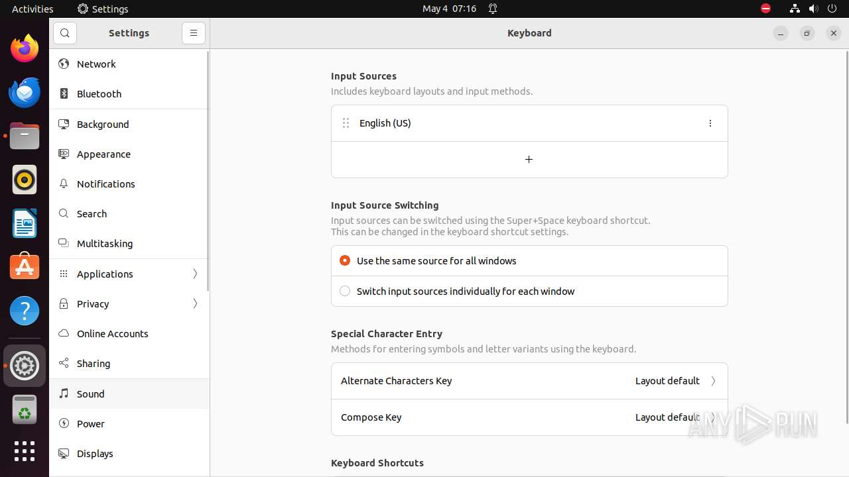Go to Notifications settings
The width and height of the screenshot is (849, 477).
[x=129, y=184]
